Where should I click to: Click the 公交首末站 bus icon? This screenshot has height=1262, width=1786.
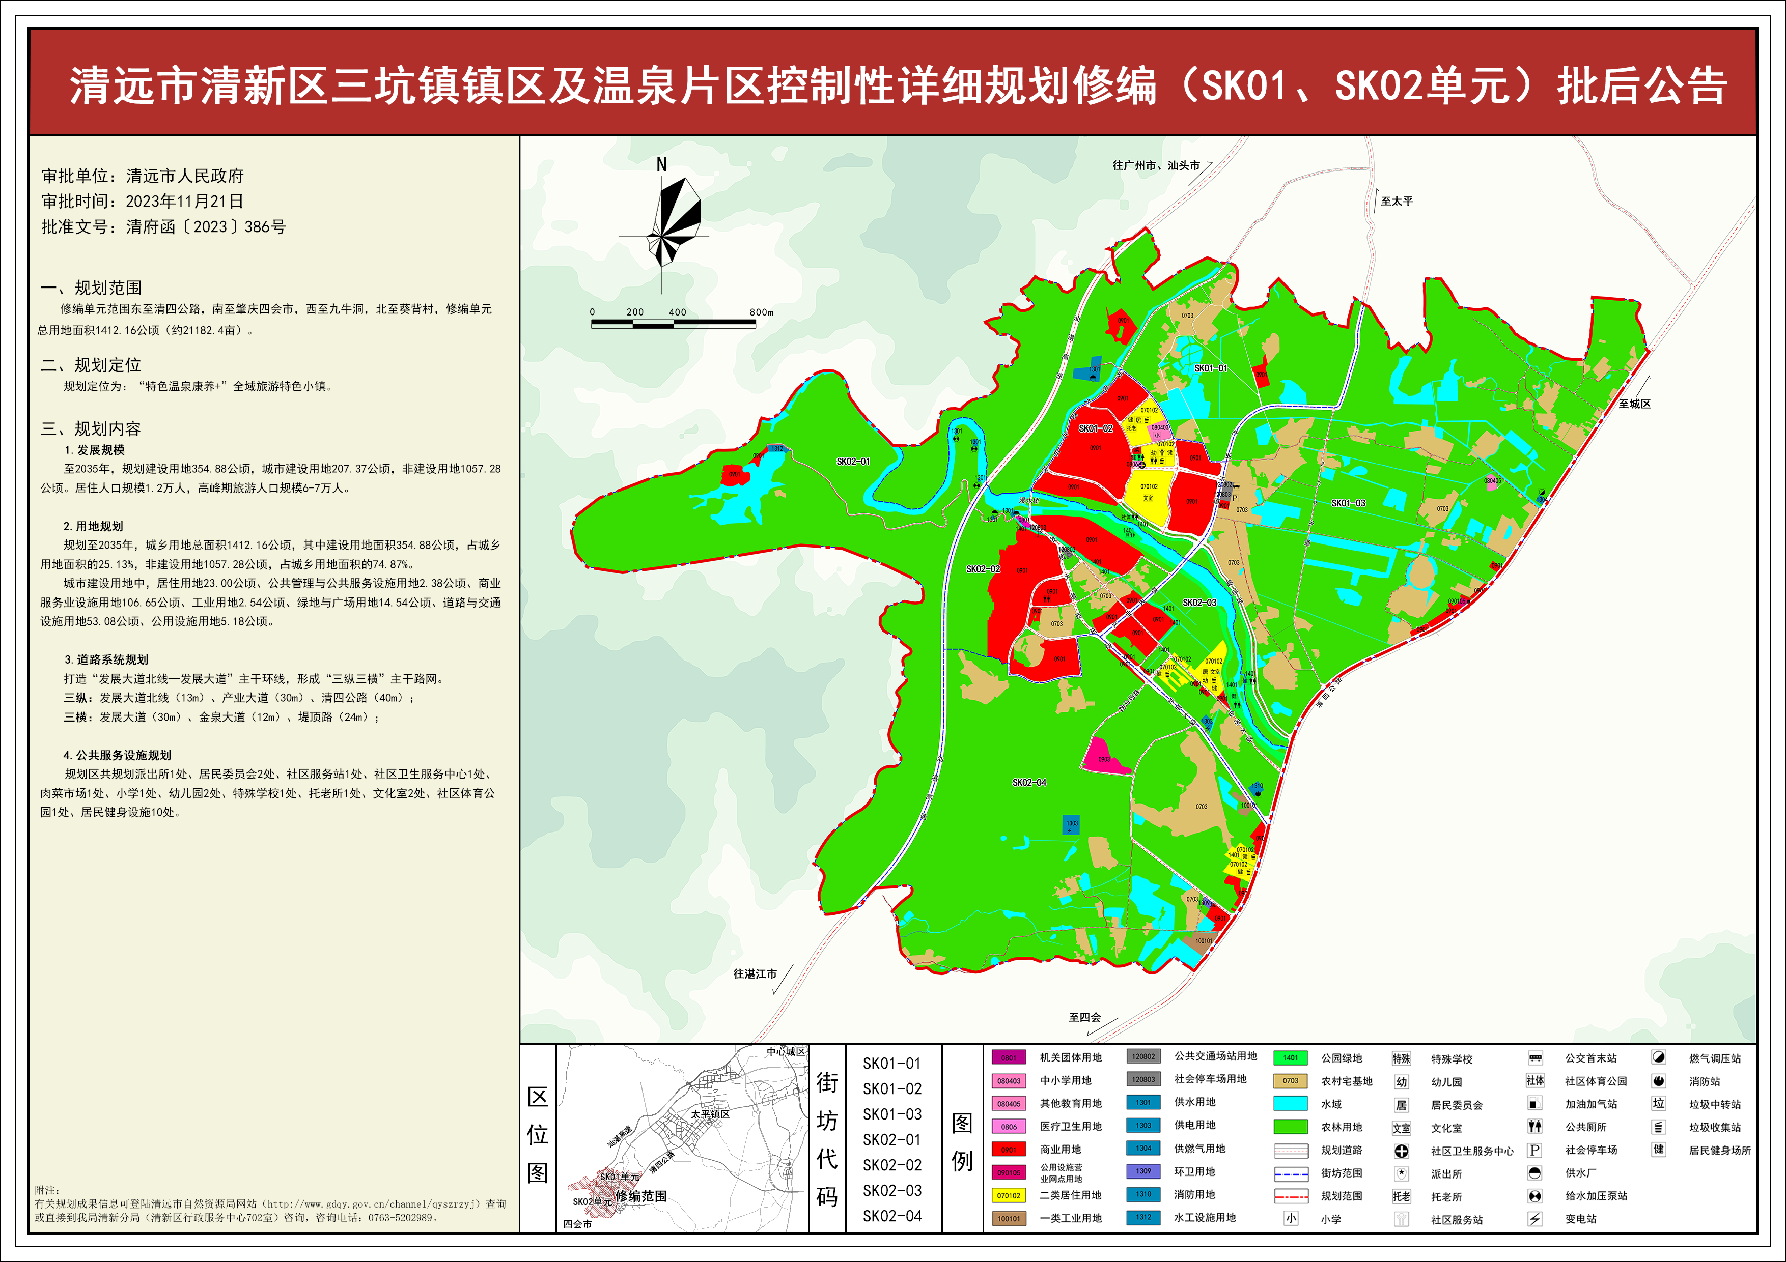(x=1534, y=1058)
